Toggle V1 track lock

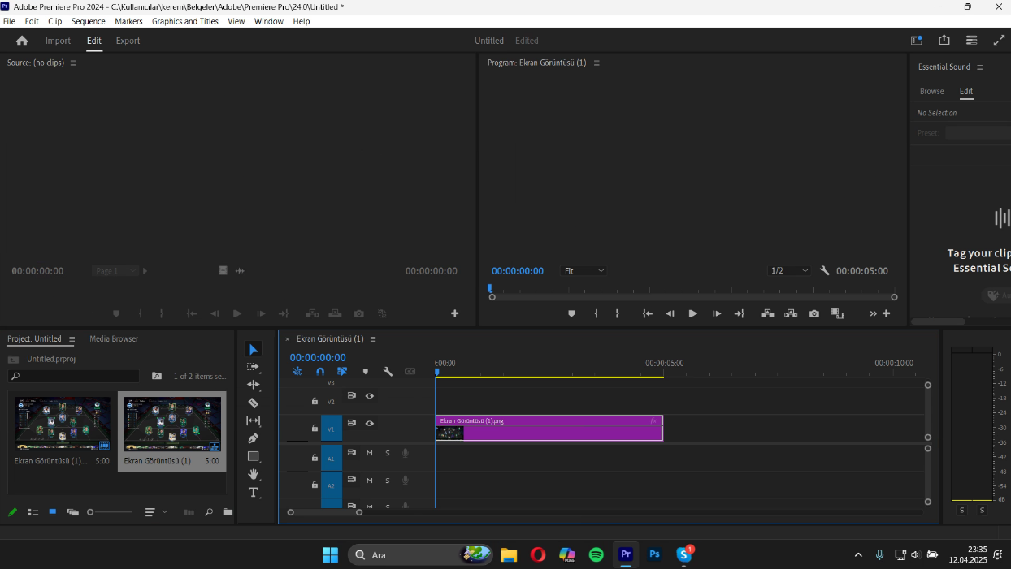(315, 428)
